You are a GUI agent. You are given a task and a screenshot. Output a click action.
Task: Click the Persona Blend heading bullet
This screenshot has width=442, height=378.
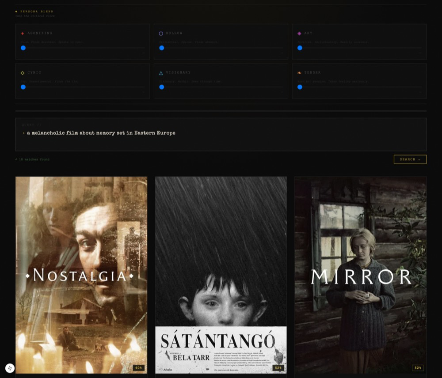(16, 11)
